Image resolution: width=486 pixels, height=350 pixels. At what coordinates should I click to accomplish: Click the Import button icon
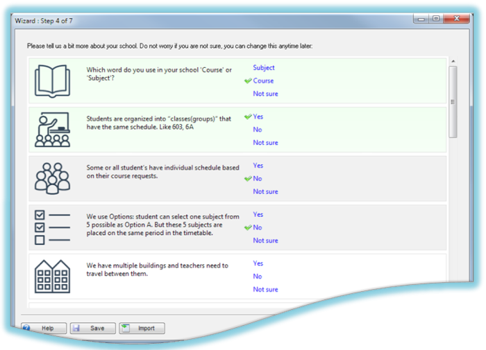tap(125, 328)
